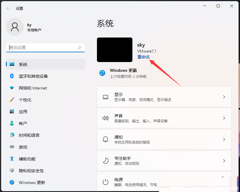240x192 pixels.
Task: Open the ky user profile avatar
Action: (x=15, y=27)
